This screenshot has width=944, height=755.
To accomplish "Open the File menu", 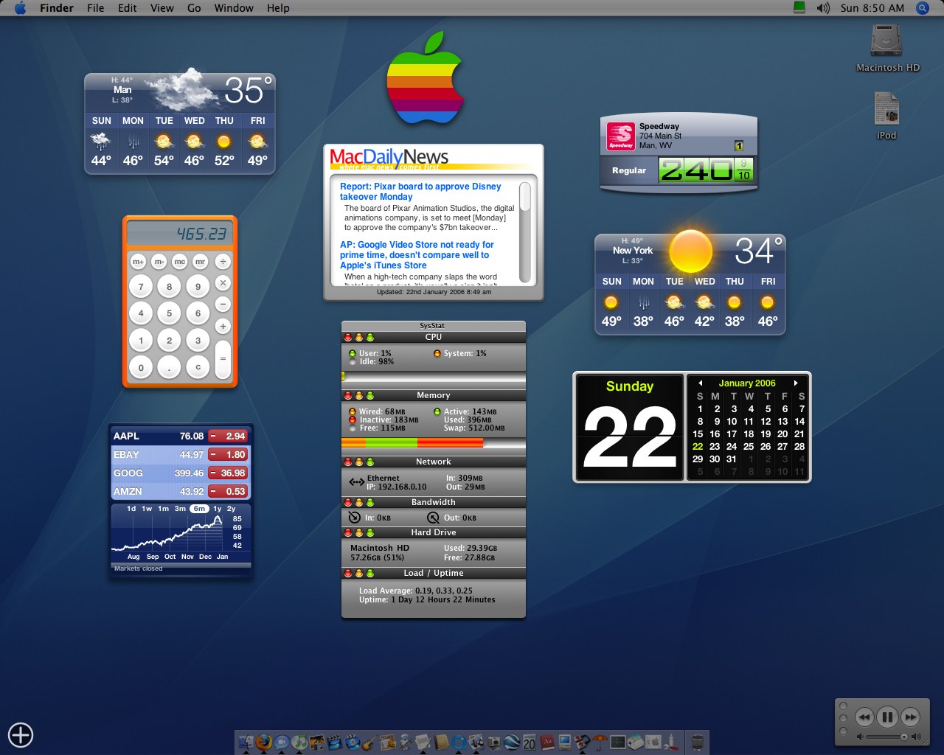I will 95,8.
